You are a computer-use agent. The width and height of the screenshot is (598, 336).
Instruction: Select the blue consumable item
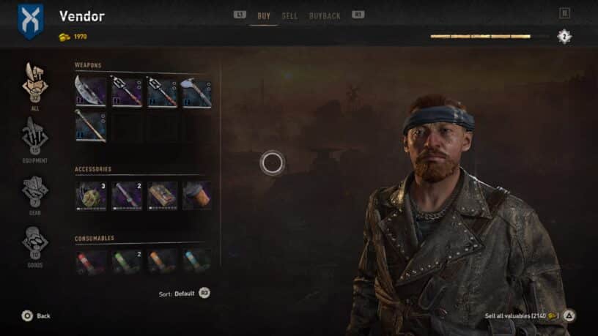click(x=196, y=261)
